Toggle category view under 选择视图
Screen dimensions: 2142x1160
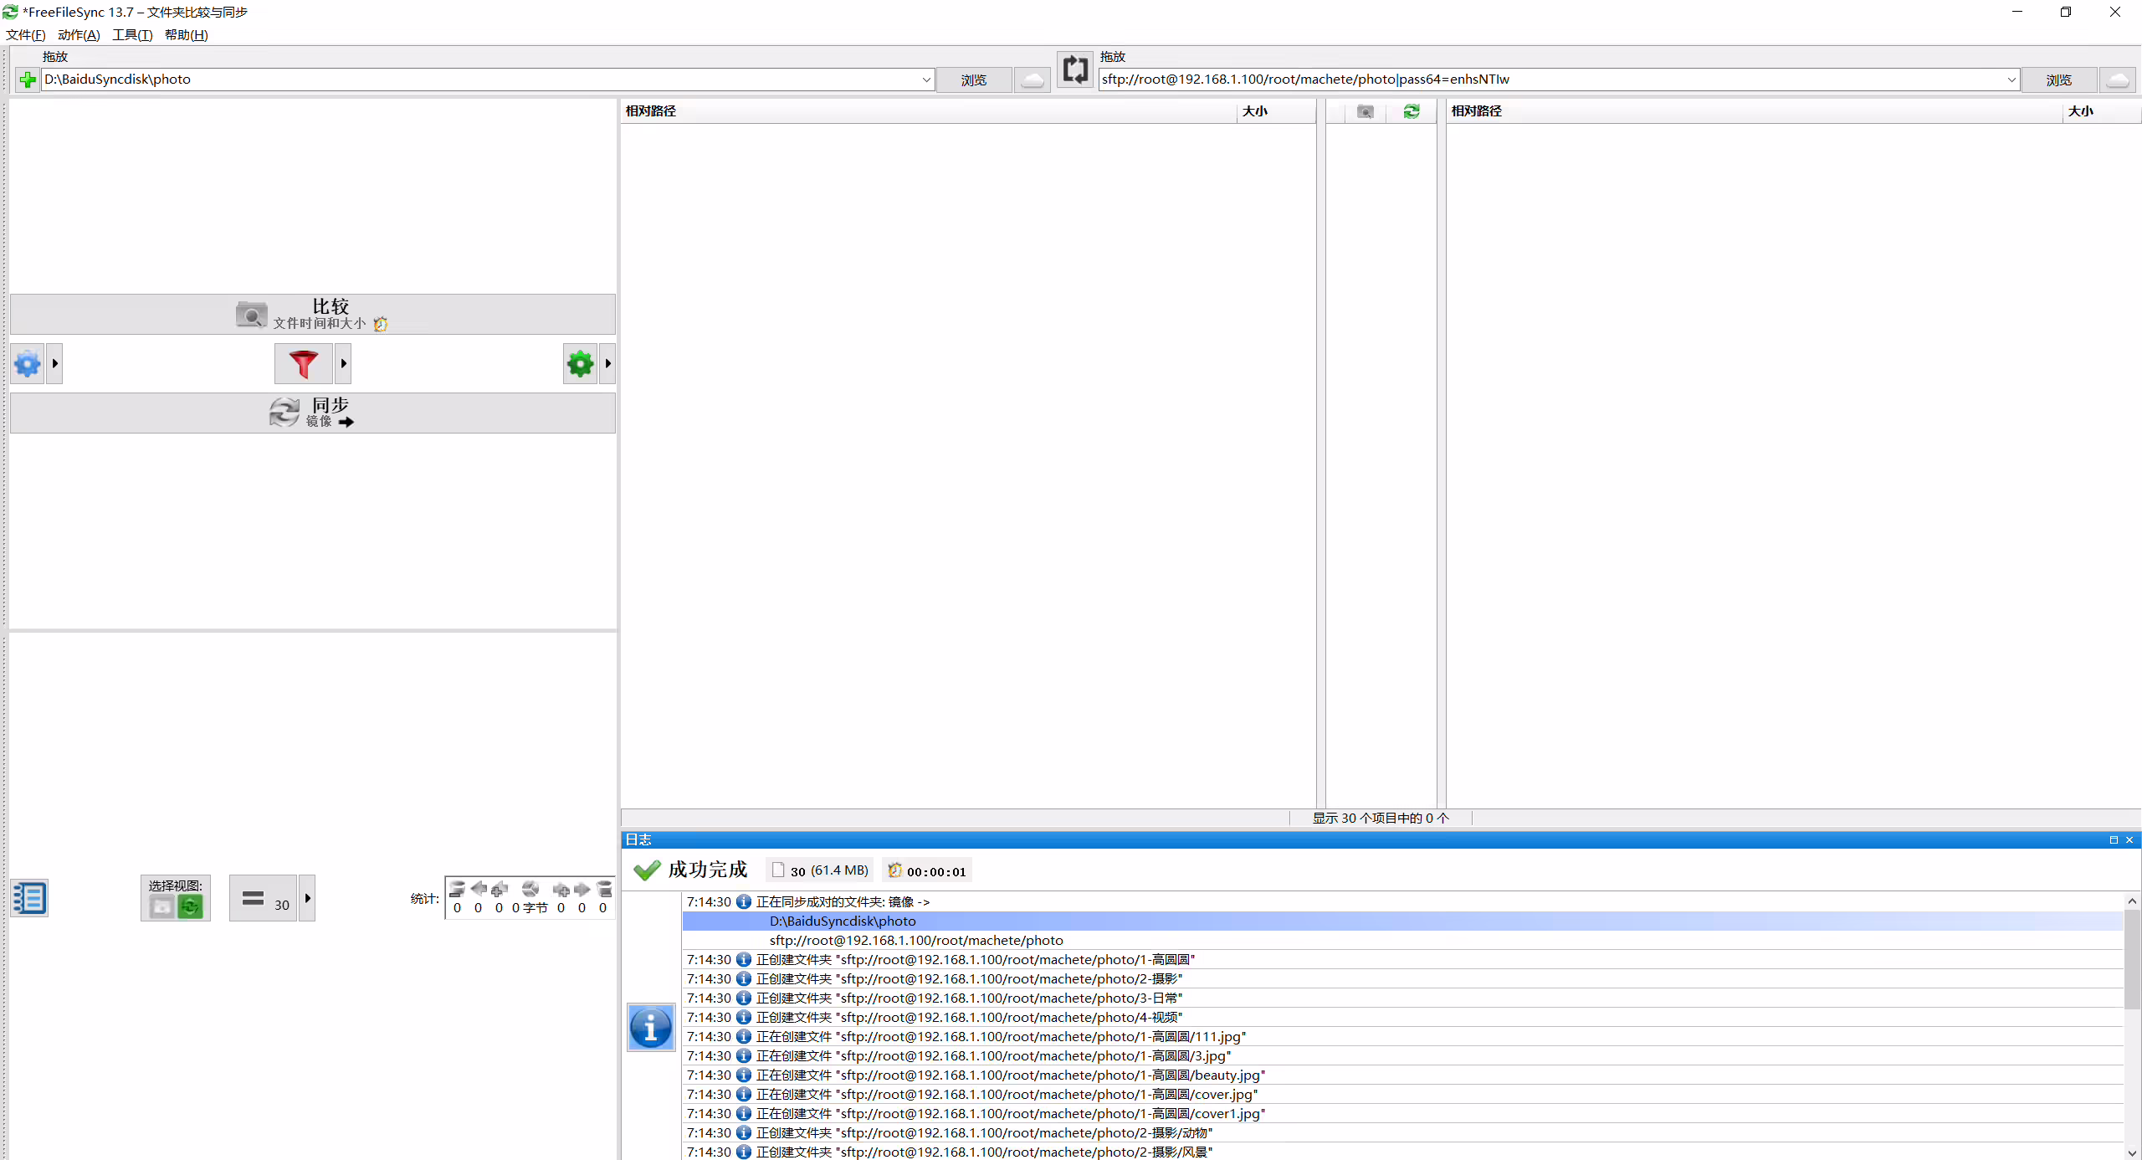(x=162, y=906)
